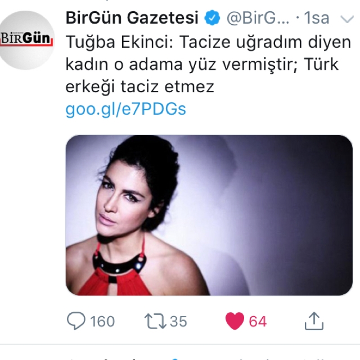Click the retweet arrows icon
Viewport: 360px width, 360px height.
click(x=155, y=321)
